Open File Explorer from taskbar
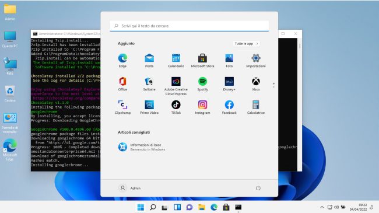Screen dimensions: 379x213 pos(202,207)
